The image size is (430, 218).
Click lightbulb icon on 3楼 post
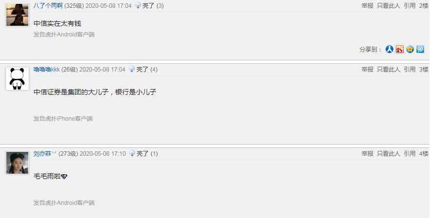click(x=132, y=69)
